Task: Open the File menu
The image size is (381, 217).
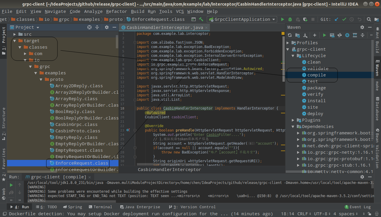Action: coord(7,11)
